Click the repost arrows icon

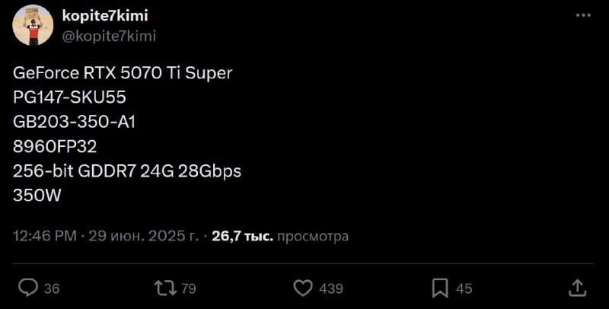tap(166, 288)
